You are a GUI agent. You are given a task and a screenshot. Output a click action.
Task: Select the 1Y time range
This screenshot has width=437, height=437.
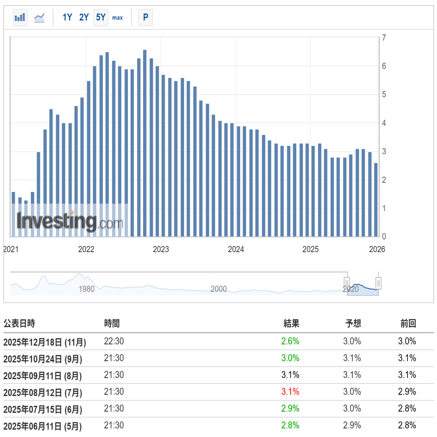coord(67,18)
